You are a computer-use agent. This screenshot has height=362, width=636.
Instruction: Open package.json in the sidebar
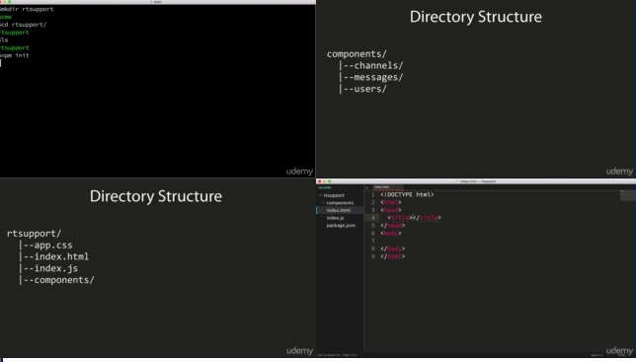coord(341,226)
